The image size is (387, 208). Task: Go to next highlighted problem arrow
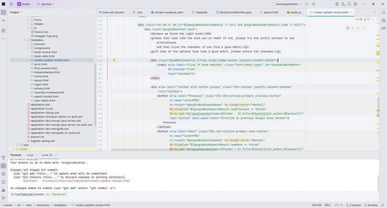click(377, 19)
